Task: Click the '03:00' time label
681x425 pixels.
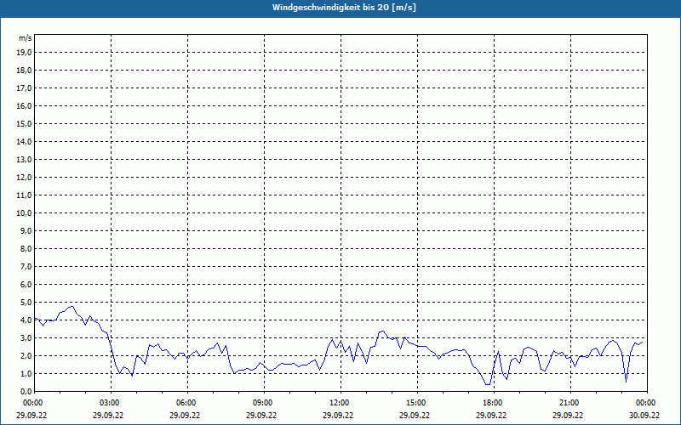Action: tap(112, 403)
